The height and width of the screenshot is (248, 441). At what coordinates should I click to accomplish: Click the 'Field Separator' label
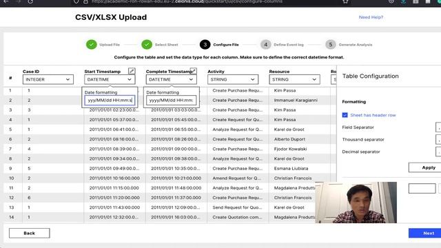point(358,127)
